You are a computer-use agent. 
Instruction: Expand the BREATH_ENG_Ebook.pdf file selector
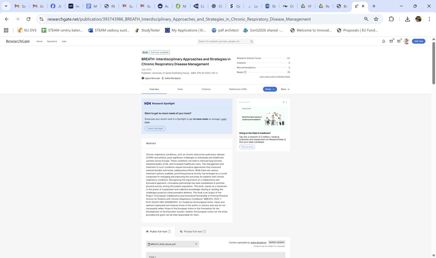tap(173, 244)
